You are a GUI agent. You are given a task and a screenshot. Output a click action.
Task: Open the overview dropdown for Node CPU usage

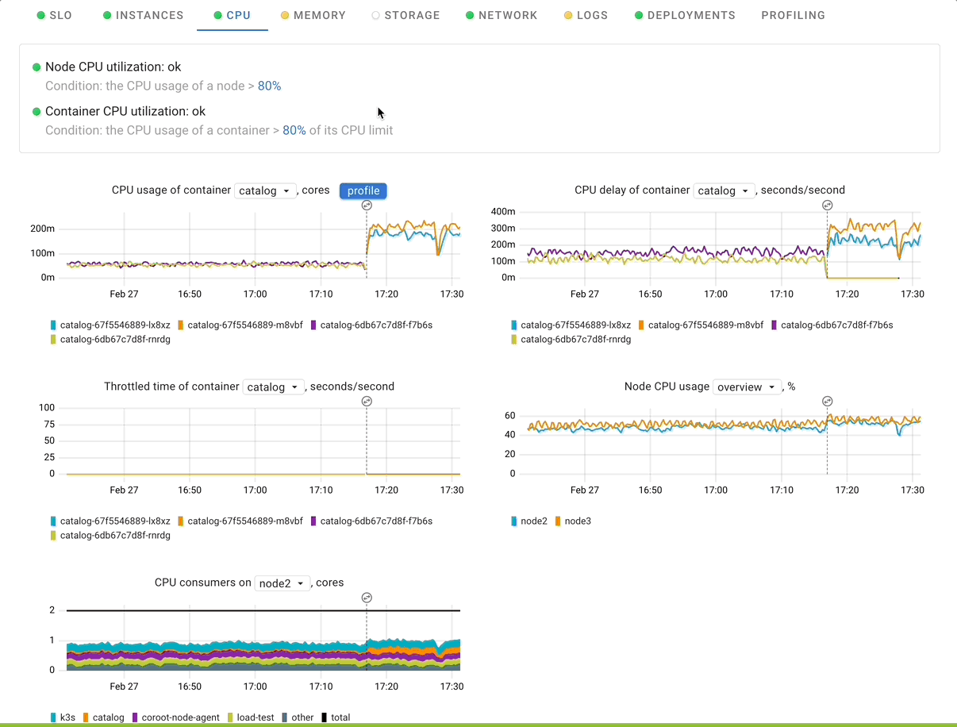coord(747,387)
